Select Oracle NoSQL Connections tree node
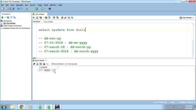This screenshot has width=196, height=110. click(12, 26)
